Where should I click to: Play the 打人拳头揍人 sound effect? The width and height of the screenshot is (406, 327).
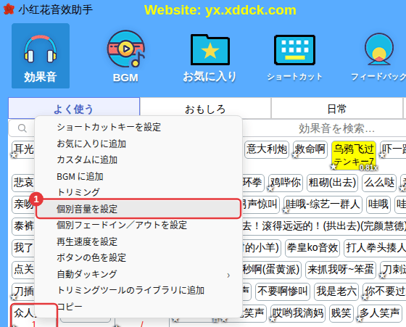coord(376,248)
